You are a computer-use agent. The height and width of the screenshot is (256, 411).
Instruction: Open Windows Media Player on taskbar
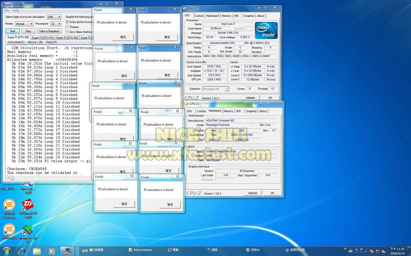click(x=51, y=250)
